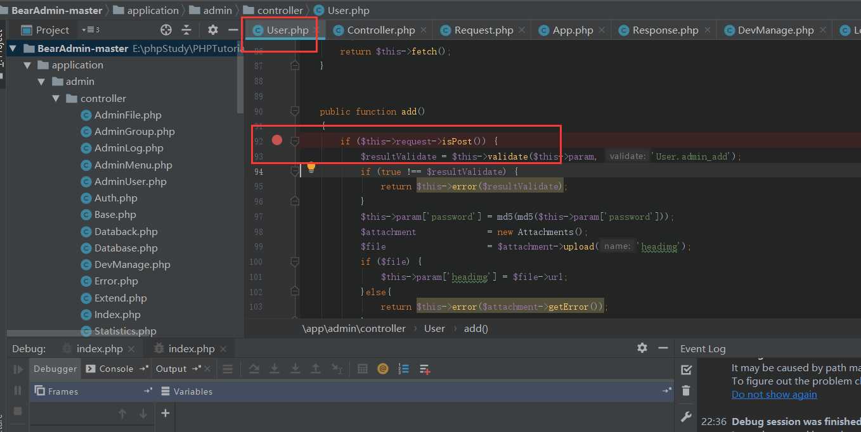Open Debug panel settings gear
Image resolution: width=861 pixels, height=432 pixels.
[642, 348]
